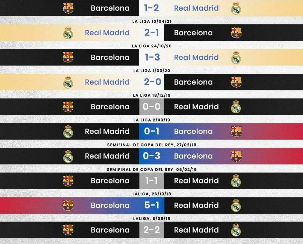Click Barcelona crest in 1-2 match row

[x=68, y=8]
